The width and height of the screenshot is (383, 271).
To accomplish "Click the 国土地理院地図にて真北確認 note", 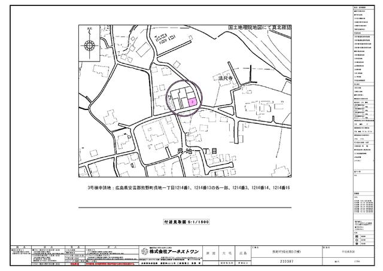I will 259,28.
